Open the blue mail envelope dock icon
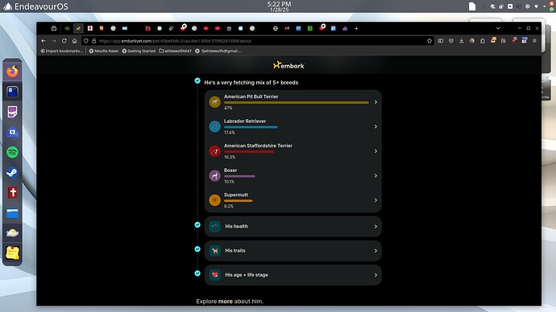 click(x=12, y=132)
